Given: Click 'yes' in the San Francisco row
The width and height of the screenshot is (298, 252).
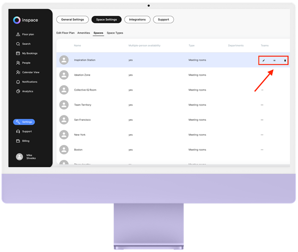Looking at the screenshot, I should coord(131,120).
